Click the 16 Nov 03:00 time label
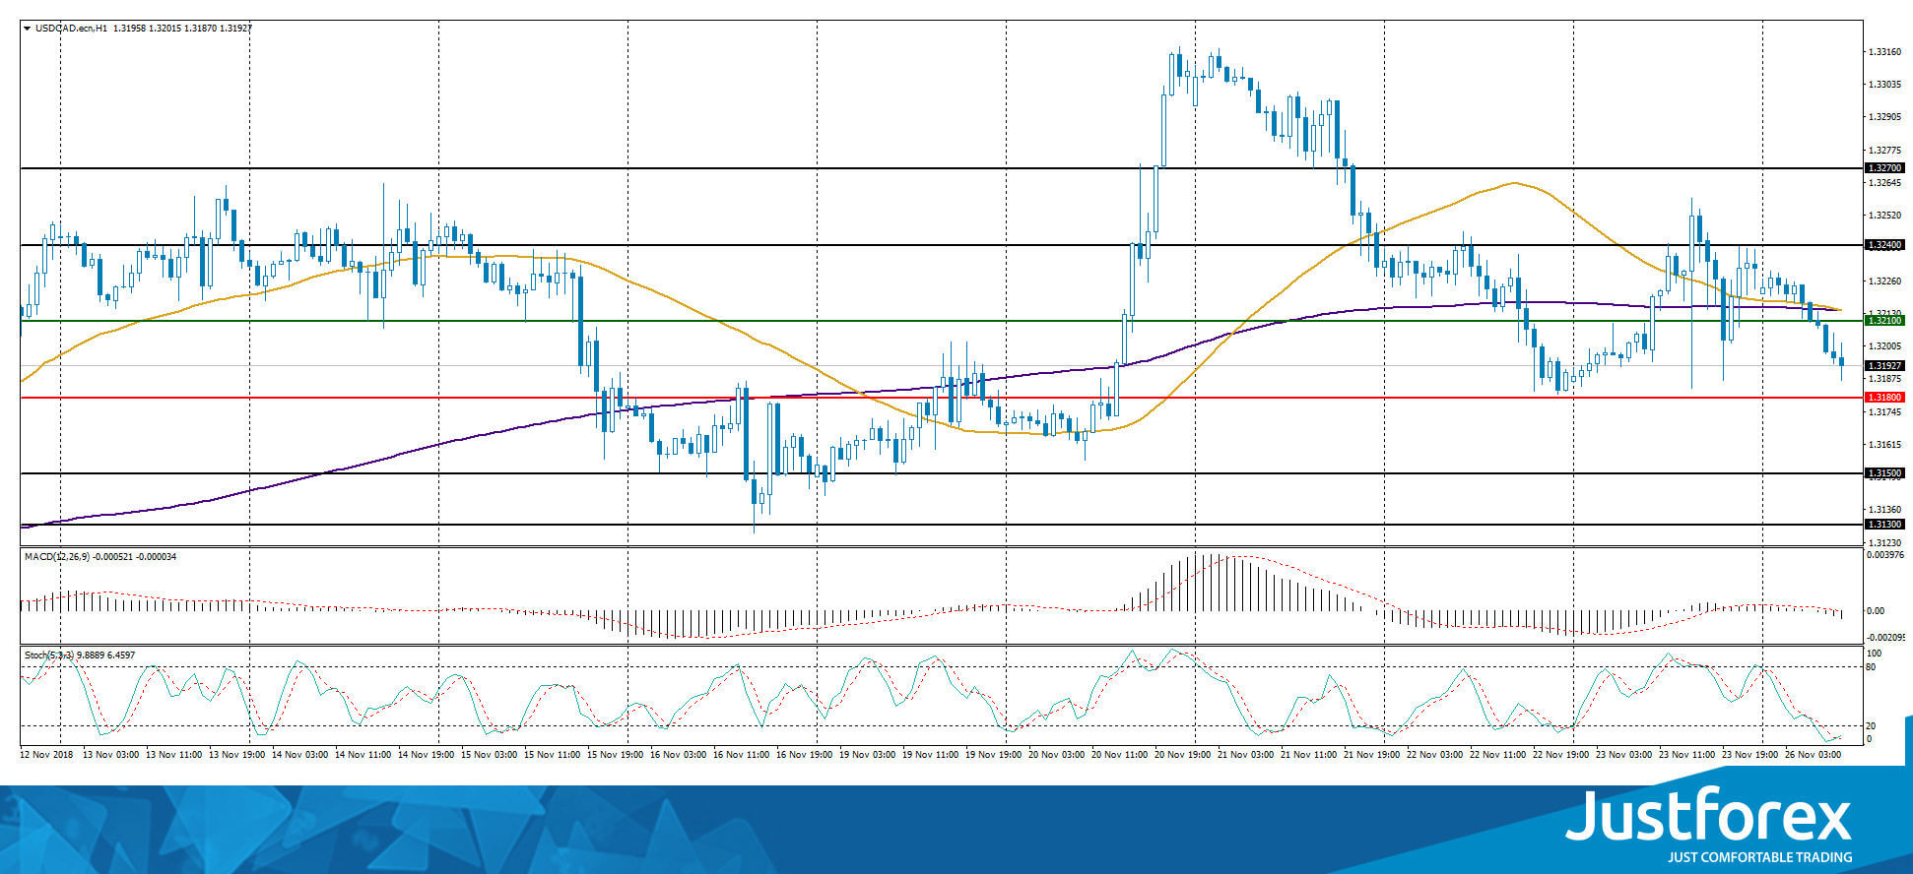This screenshot has width=1913, height=874. point(678,755)
